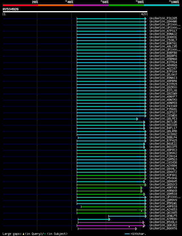Click UniRef100_Q9ZSW9 label
This screenshot has width=182, height=236.
point(163,93)
